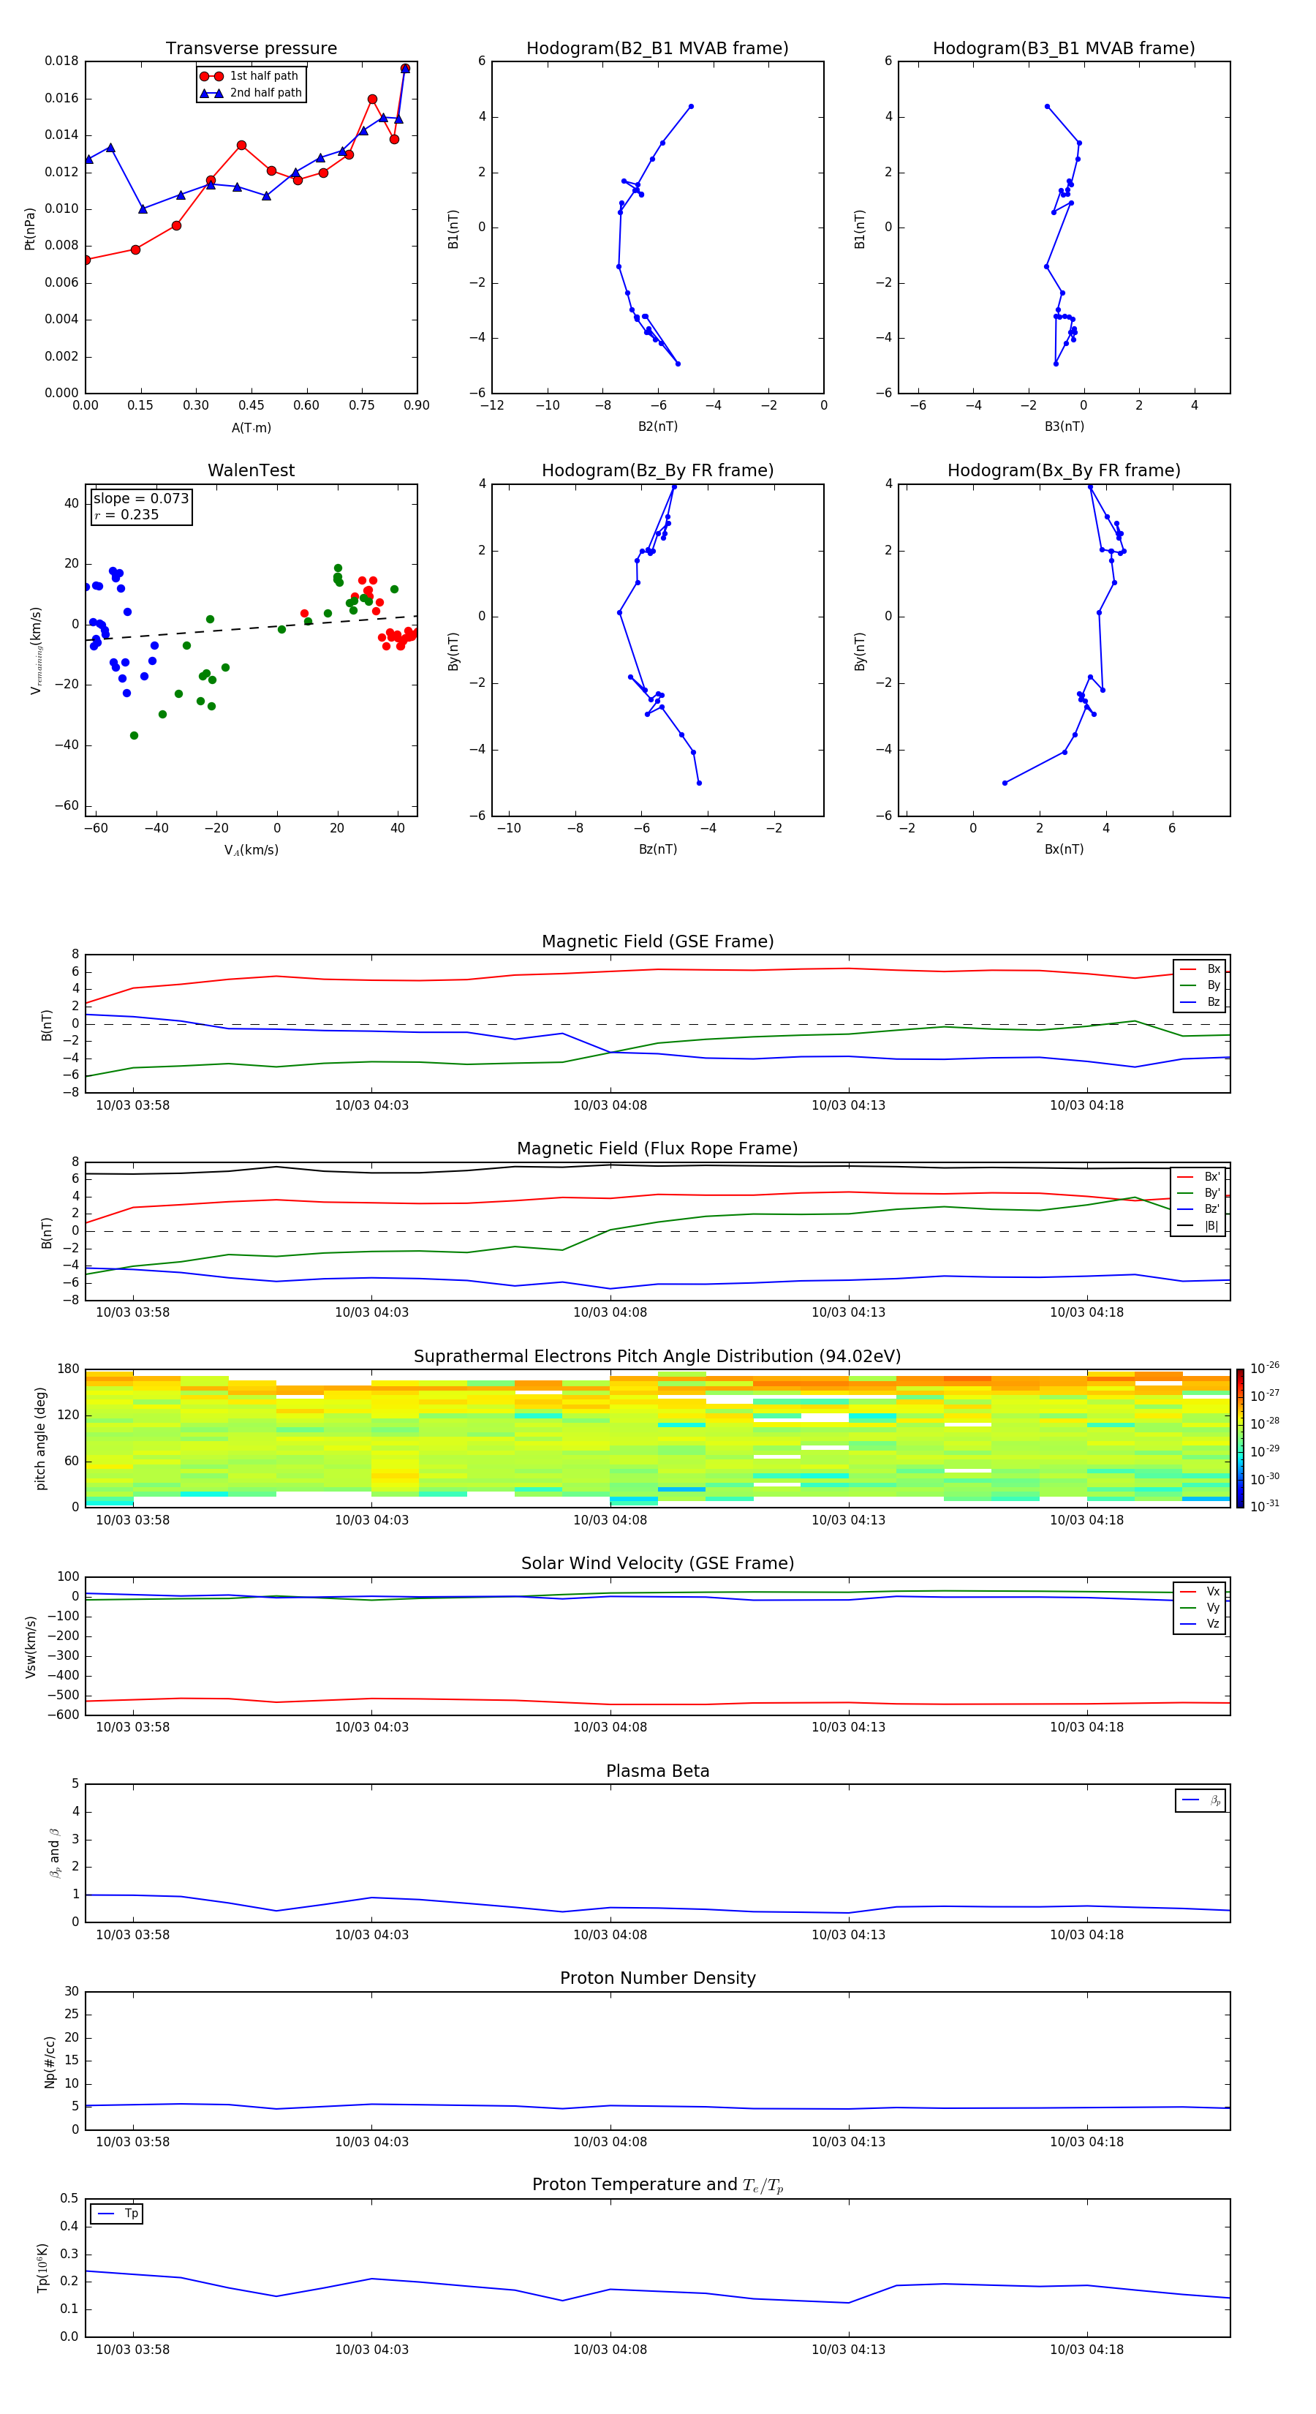1316x2414 pixels.
Task: Click the 'Pt(nPa)' y-axis label
Action: click(29, 228)
